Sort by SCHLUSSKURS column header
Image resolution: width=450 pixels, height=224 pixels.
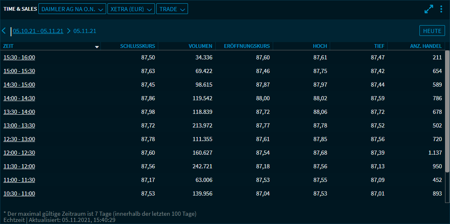(x=137, y=46)
